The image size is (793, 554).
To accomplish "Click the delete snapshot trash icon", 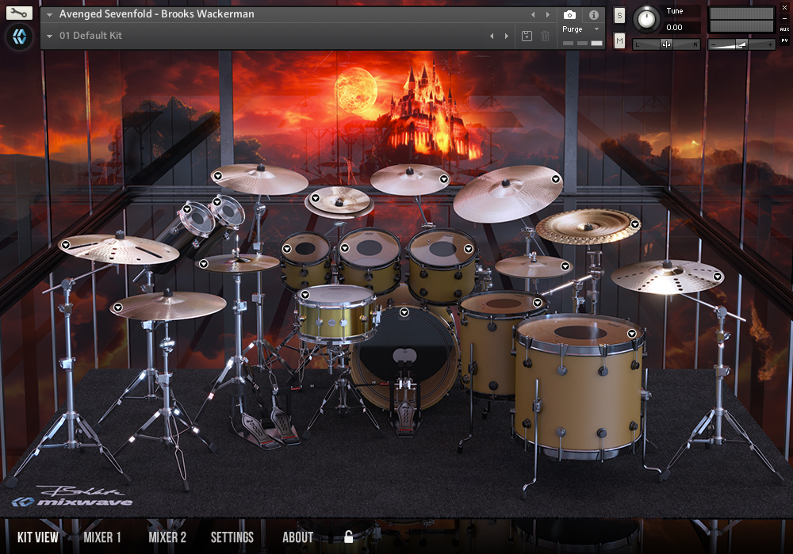I will [545, 36].
